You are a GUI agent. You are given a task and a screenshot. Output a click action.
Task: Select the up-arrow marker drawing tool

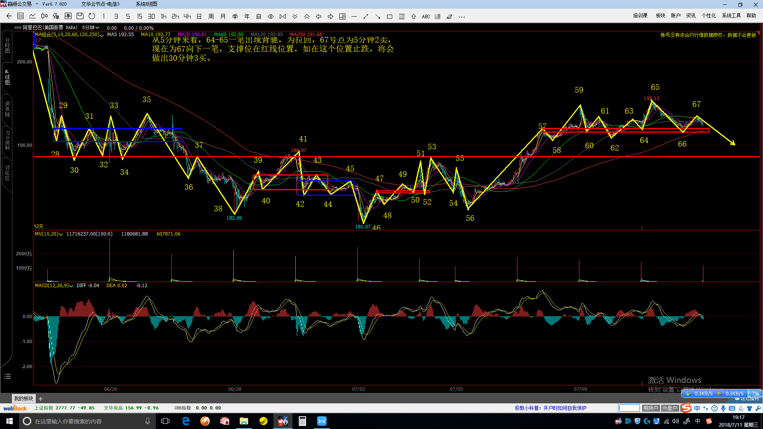414,16
